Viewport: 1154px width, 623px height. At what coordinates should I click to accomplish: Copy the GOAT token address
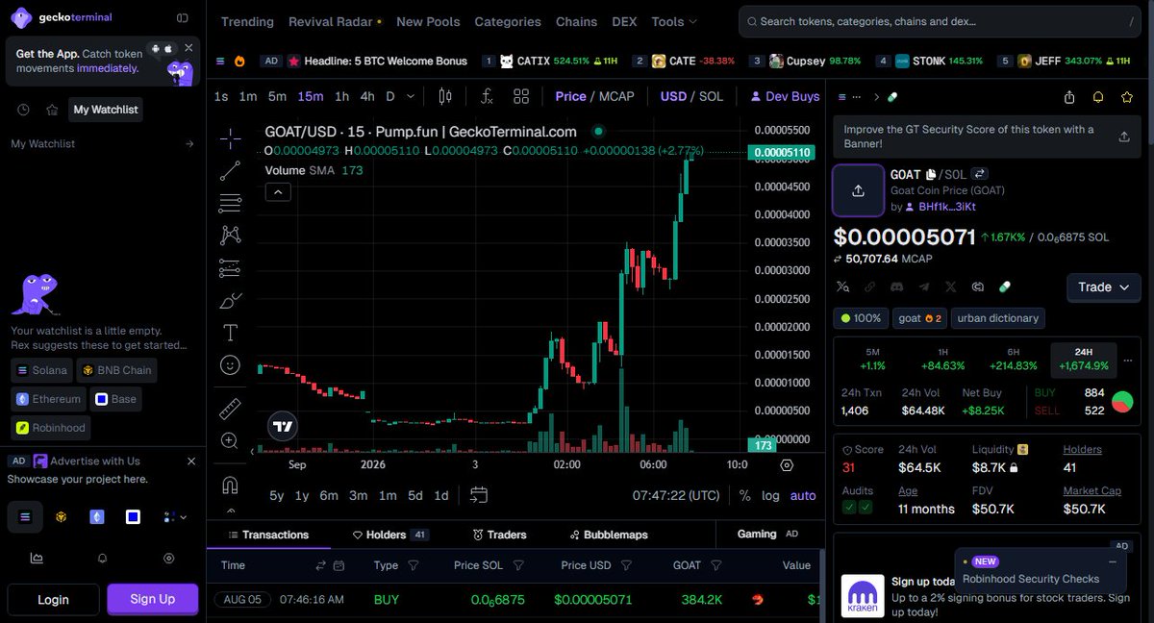pyautogui.click(x=931, y=174)
